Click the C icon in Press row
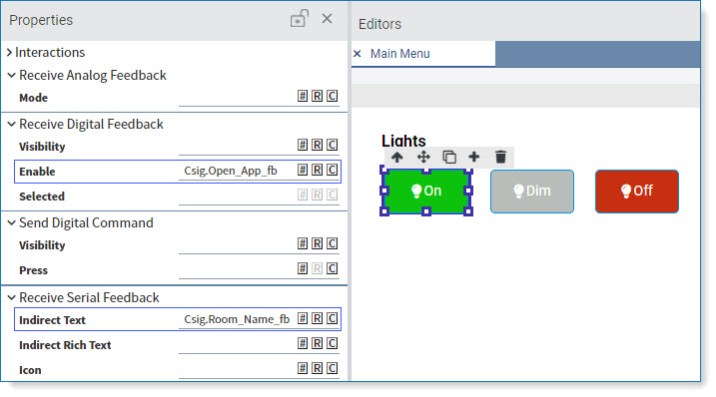Screen dimensions: 716x397 pyautogui.click(x=332, y=268)
